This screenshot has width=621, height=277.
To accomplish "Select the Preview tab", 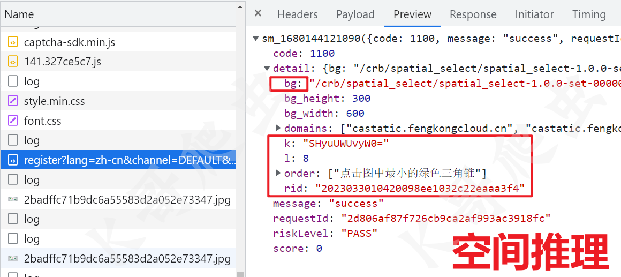I will [x=412, y=14].
